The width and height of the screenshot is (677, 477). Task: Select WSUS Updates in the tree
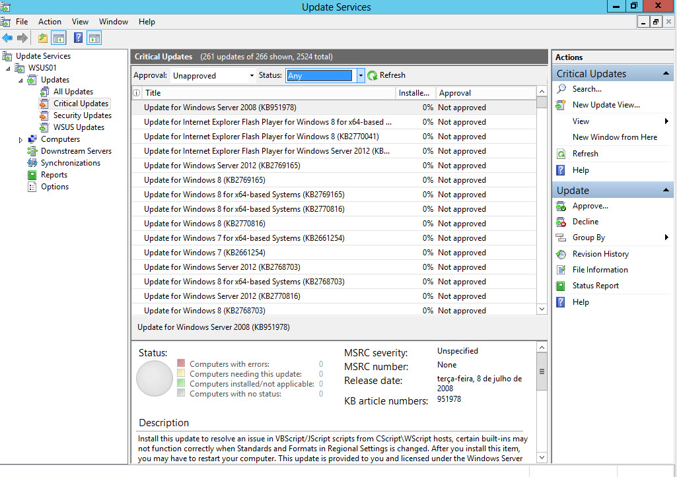(x=79, y=127)
